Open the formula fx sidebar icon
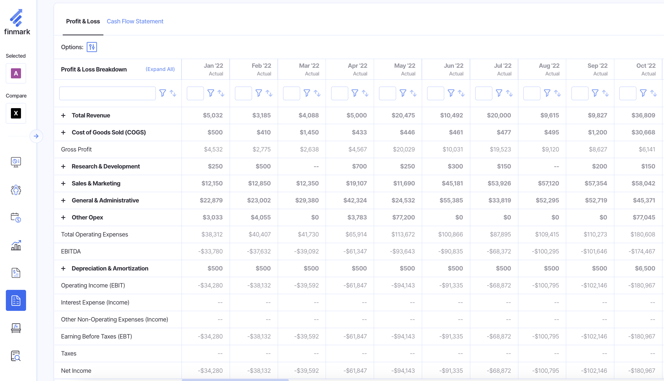664x381 pixels. [x=16, y=328]
